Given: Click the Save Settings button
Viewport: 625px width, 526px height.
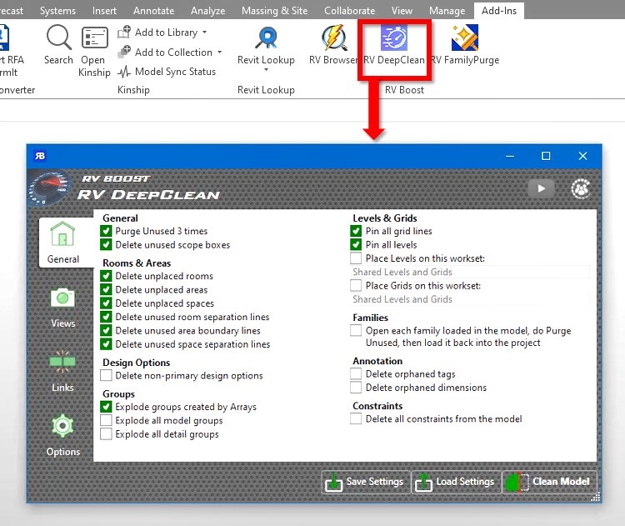Looking at the screenshot, I should click(365, 481).
